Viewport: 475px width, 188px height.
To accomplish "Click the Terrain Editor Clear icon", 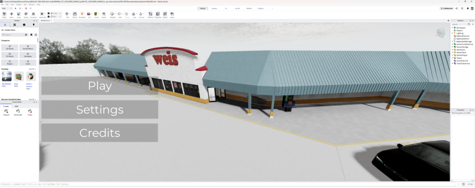I will point(29,112).
